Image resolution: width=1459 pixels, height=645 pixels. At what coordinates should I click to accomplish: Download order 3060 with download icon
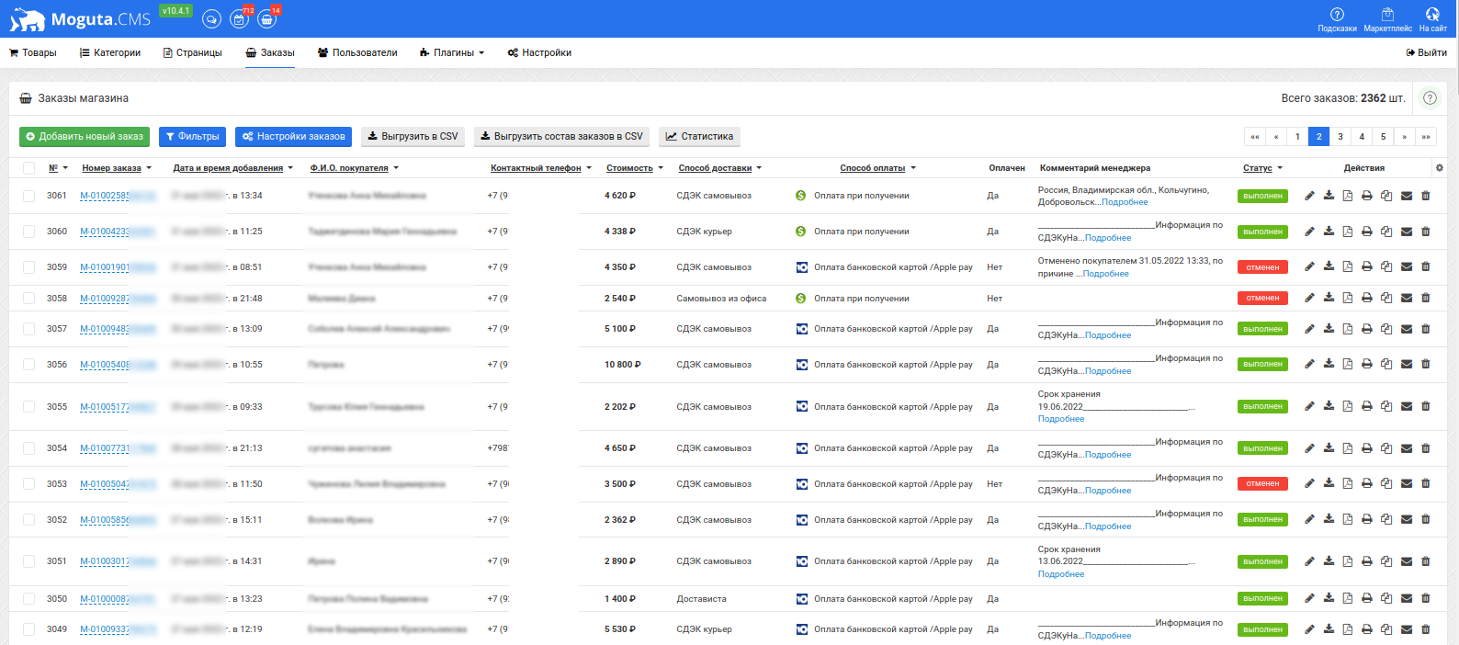tap(1329, 232)
